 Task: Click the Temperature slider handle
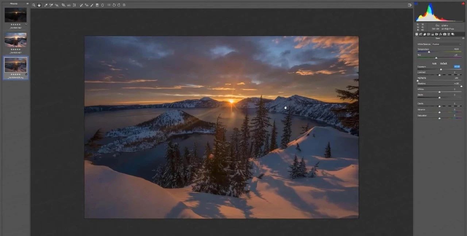pos(429,52)
